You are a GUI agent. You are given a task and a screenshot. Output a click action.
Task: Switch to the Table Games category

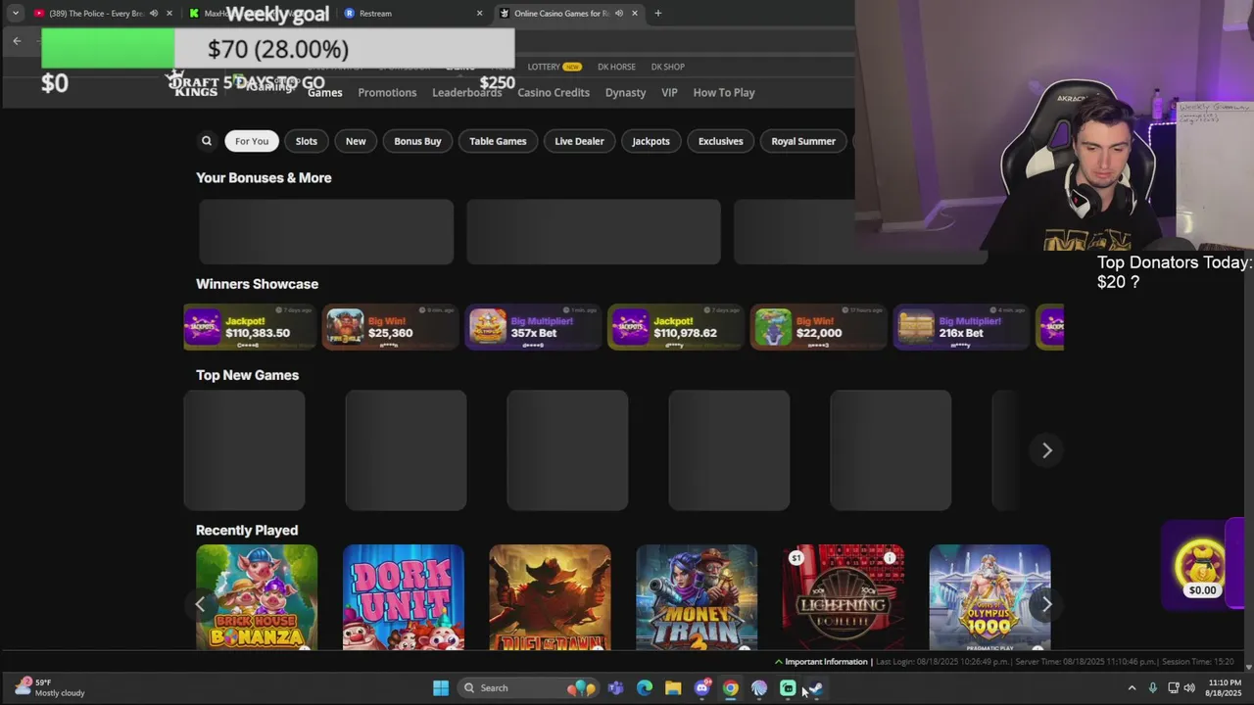tap(498, 141)
